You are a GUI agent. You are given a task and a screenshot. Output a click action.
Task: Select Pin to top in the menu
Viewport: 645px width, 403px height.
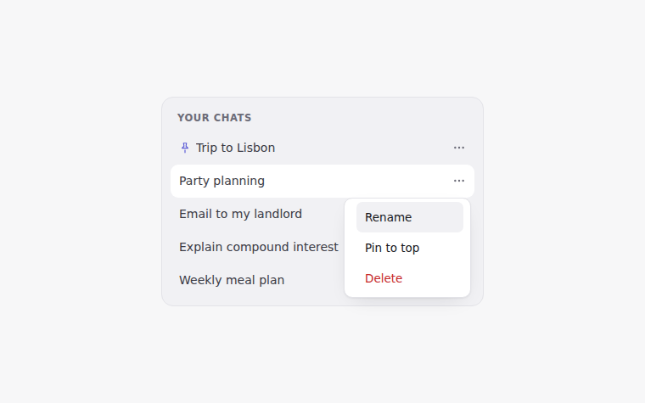tap(410, 248)
